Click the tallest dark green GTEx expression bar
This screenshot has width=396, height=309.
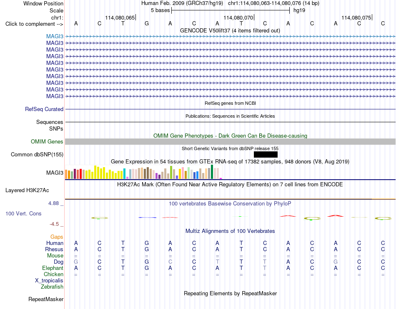tap(212, 172)
